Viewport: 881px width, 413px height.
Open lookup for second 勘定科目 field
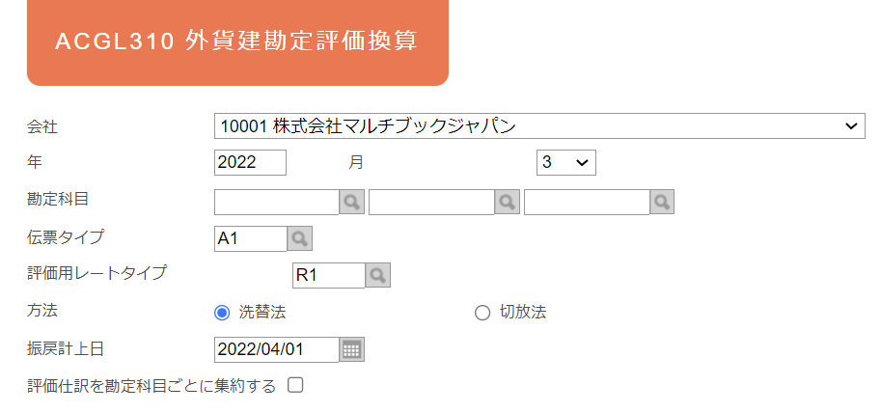tap(507, 202)
